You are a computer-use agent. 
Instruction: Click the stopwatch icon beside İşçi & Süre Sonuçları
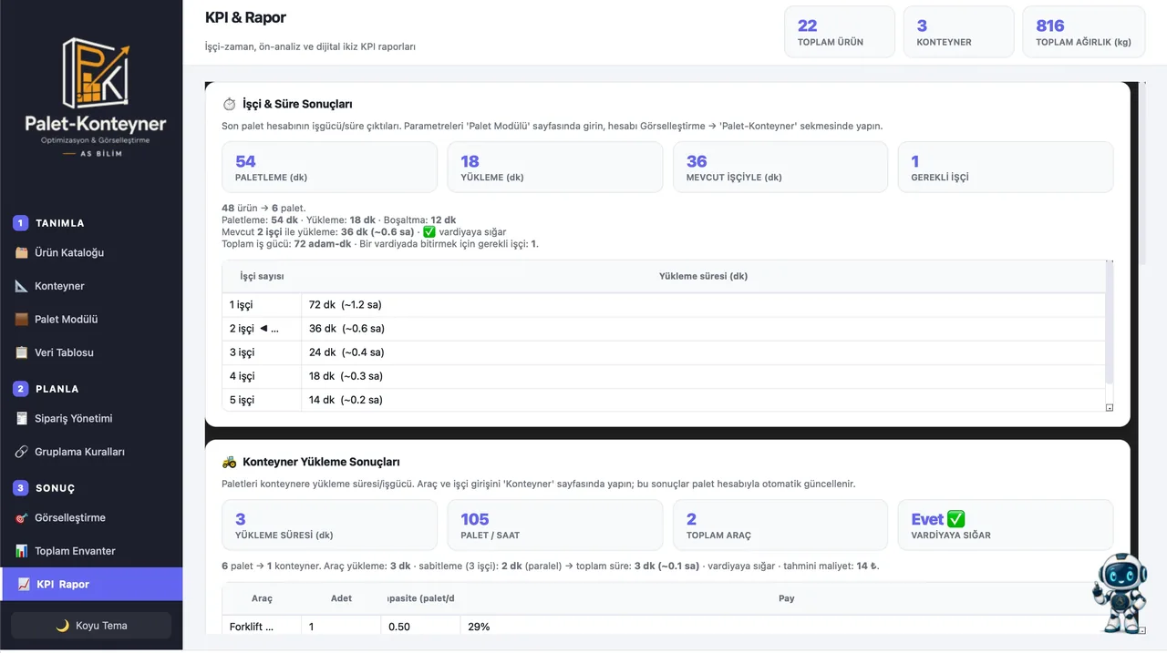click(229, 105)
